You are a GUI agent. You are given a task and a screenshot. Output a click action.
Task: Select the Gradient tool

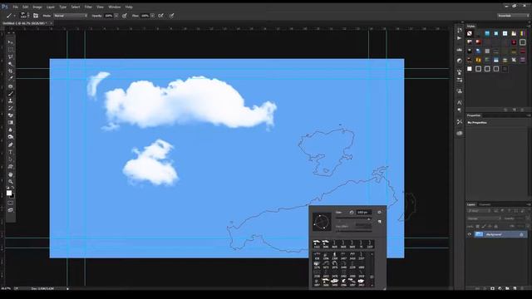(x=11, y=123)
